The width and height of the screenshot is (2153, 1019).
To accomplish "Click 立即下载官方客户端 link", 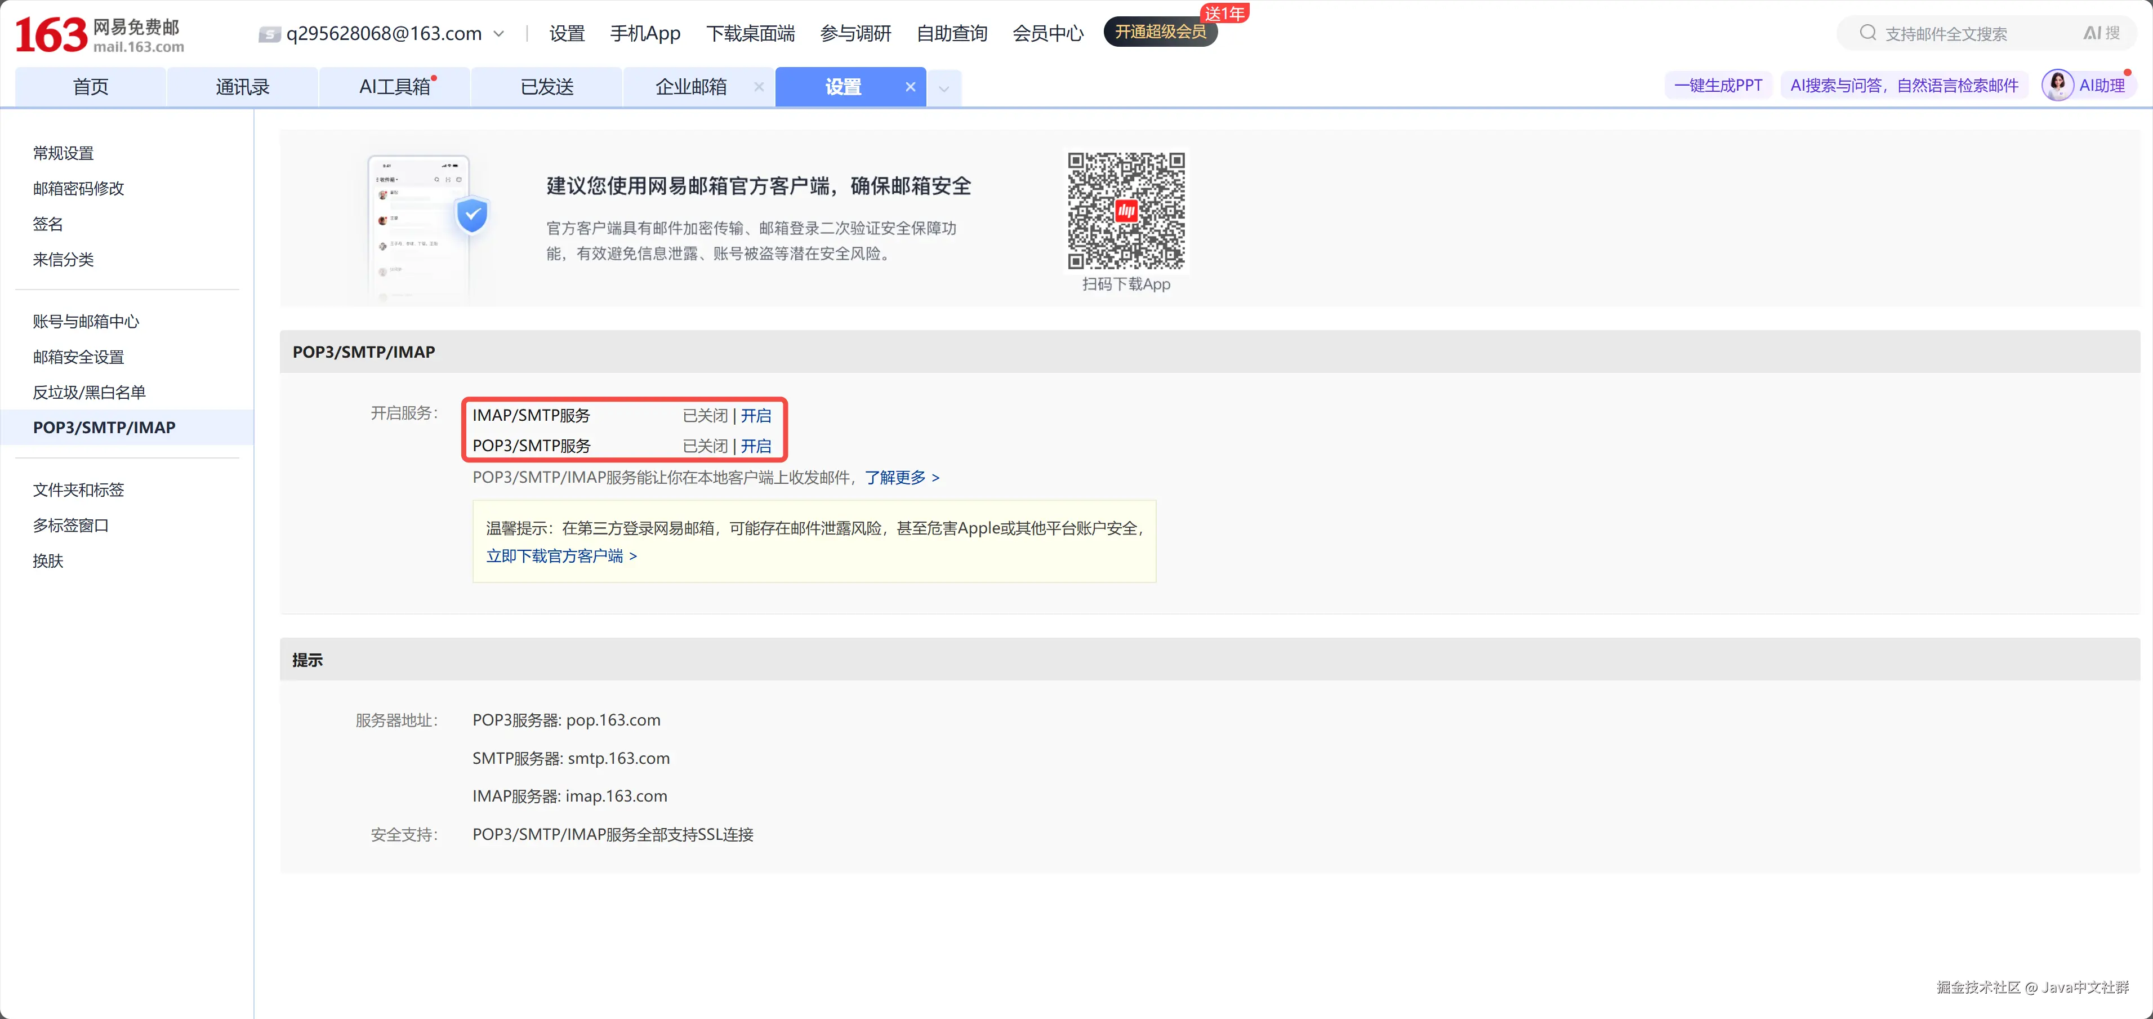I will (x=561, y=556).
